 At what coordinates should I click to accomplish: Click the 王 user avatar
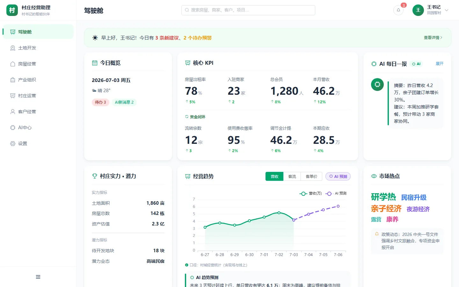418,10
